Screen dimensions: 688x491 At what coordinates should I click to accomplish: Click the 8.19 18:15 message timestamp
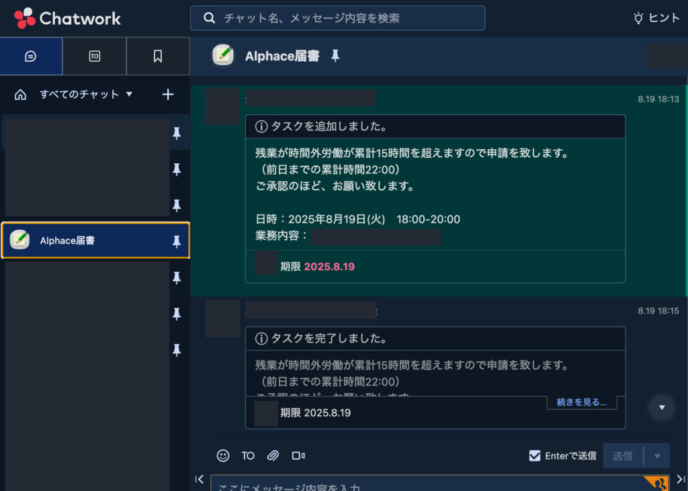click(658, 311)
